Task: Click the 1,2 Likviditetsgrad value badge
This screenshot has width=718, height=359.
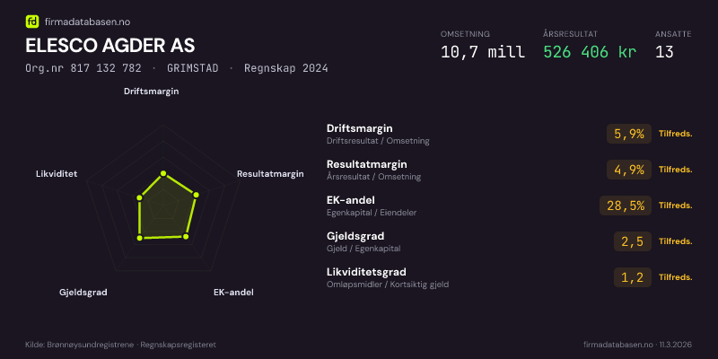Action: point(633,277)
